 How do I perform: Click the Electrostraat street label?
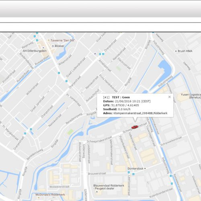coord(124,64)
